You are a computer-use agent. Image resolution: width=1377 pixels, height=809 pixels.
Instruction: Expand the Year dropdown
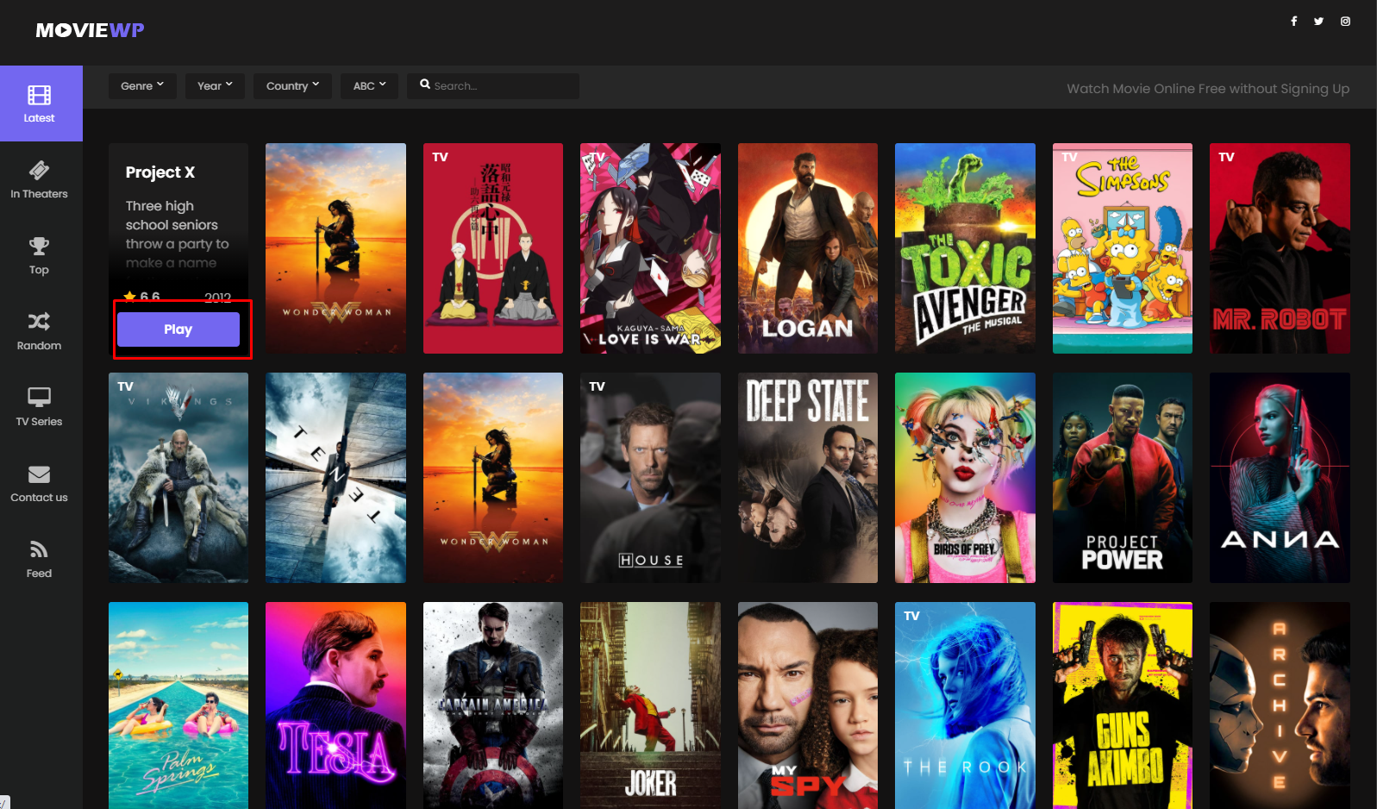(215, 86)
